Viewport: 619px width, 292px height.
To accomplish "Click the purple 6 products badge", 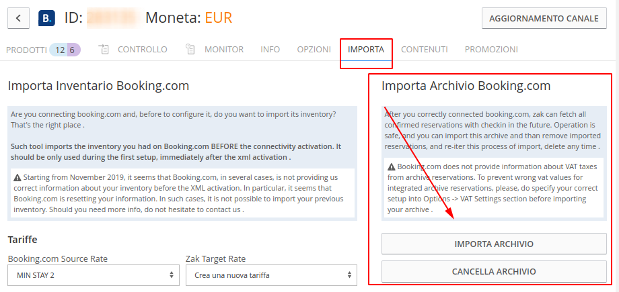I will tap(73, 50).
